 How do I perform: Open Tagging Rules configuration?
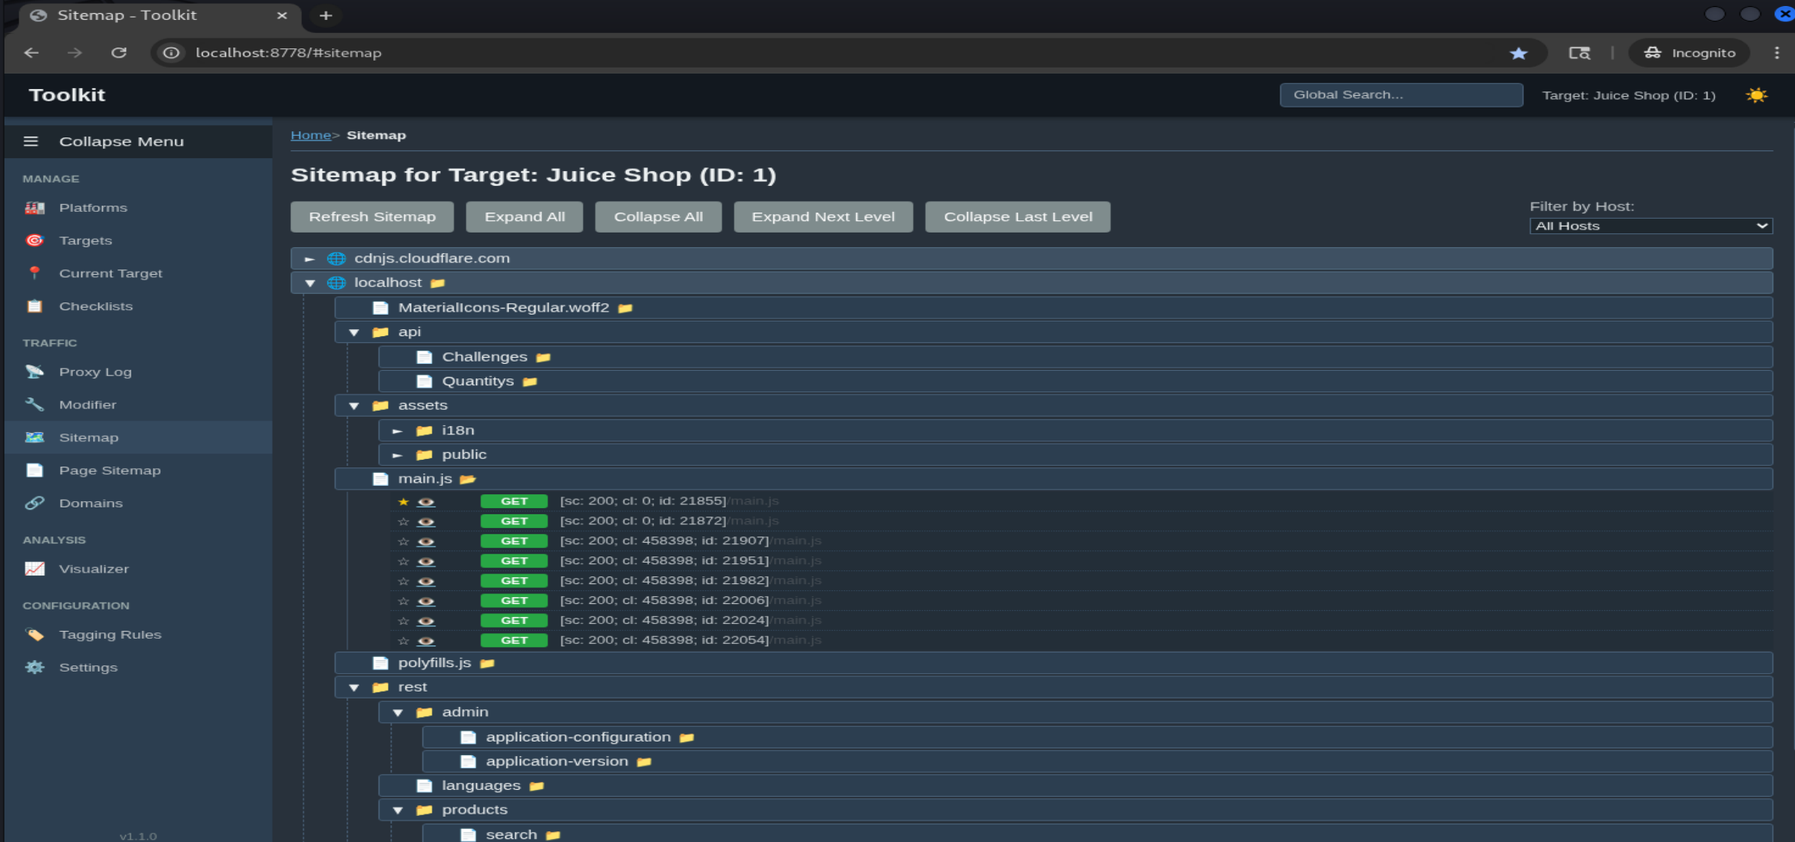click(111, 635)
